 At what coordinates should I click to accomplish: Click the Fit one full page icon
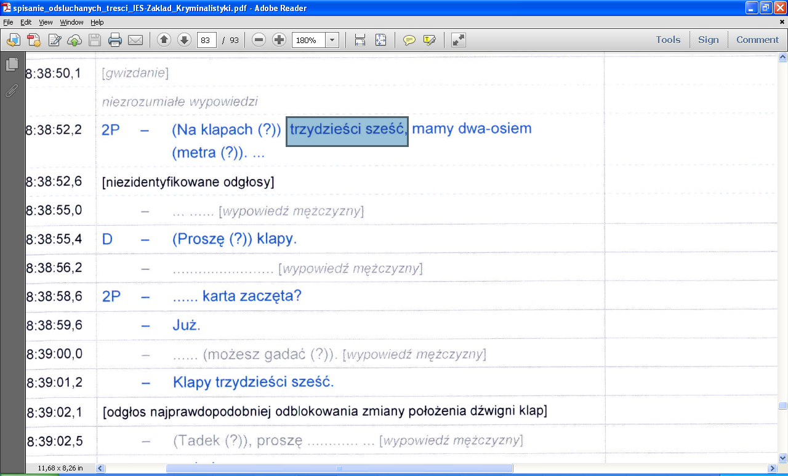(380, 40)
